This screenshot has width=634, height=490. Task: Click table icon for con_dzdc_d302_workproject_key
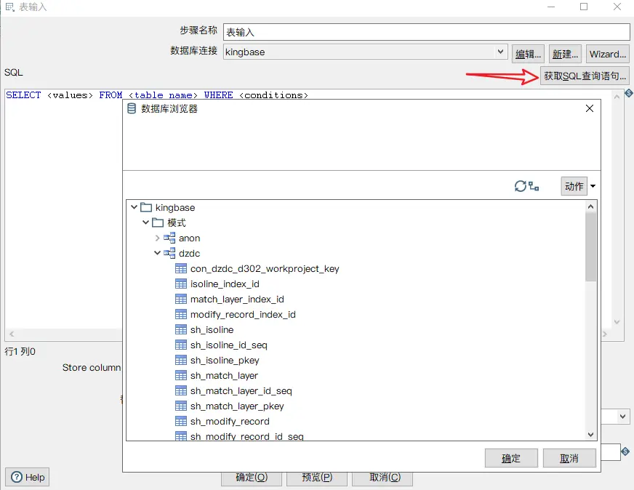point(181,268)
